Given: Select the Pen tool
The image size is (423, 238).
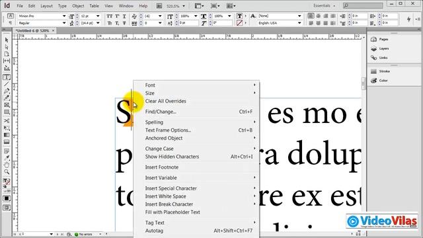Looking at the screenshot, I should pyautogui.click(x=7, y=91).
